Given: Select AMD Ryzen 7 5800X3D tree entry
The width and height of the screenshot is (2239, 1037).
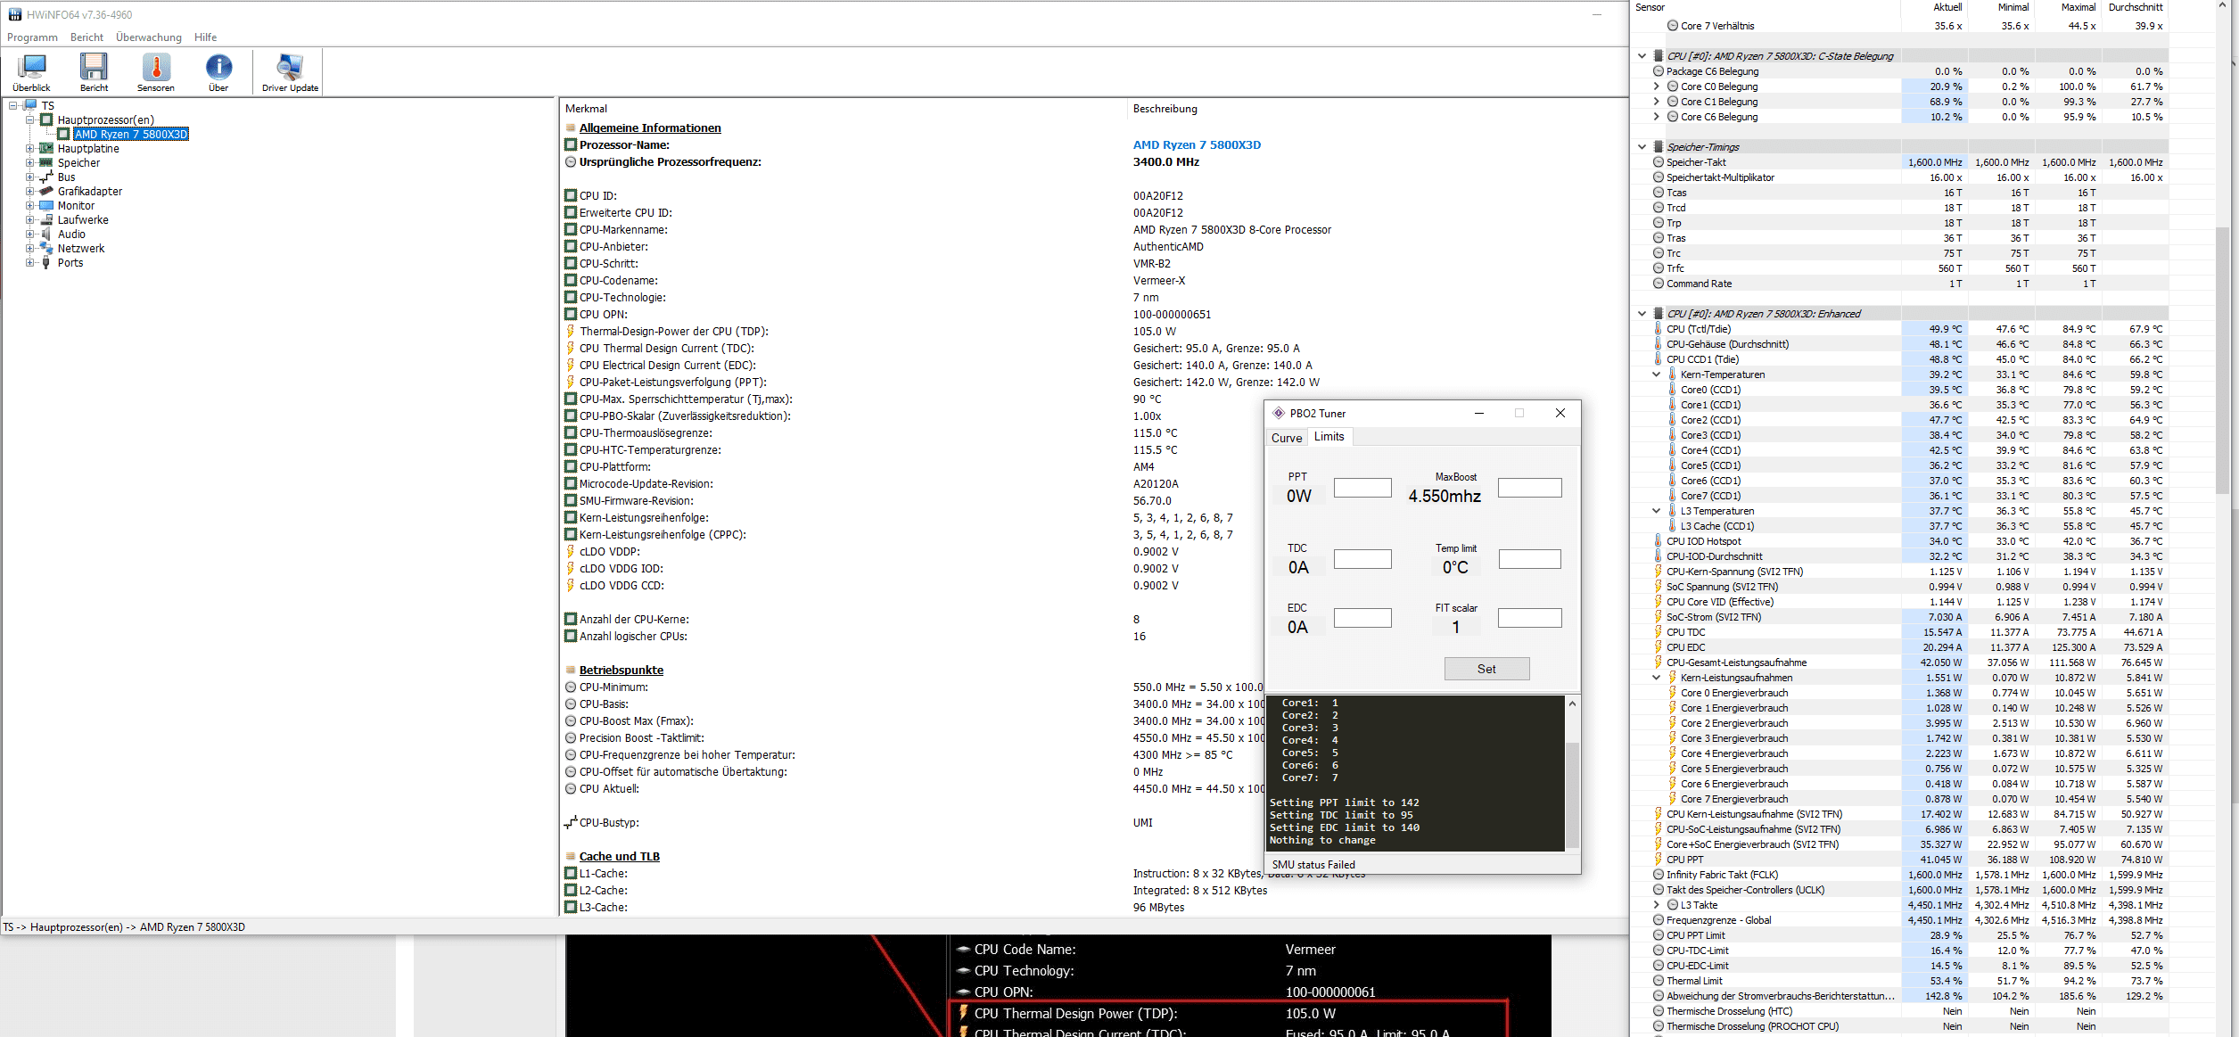Looking at the screenshot, I should [131, 134].
